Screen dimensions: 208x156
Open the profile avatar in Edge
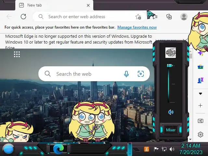[x=184, y=17]
